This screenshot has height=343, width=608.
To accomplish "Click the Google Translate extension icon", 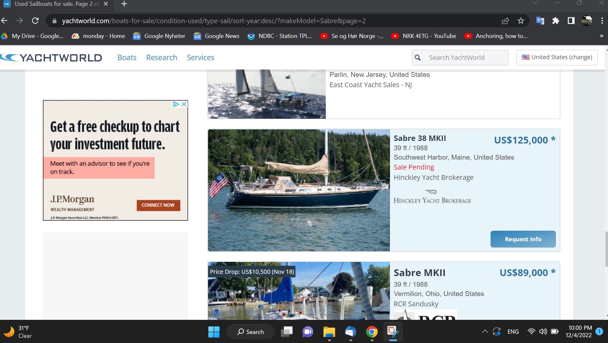I will [540, 21].
